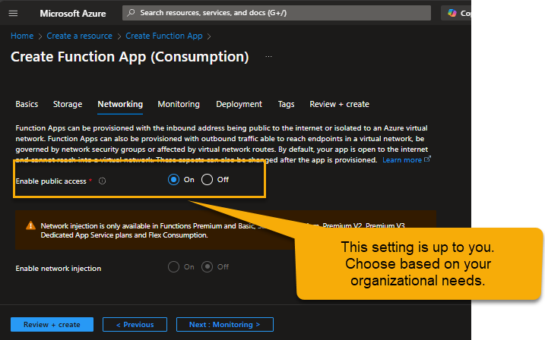Viewport: 545px width, 340px height.
Task: Select Off for Enable public access
Action: (208, 180)
